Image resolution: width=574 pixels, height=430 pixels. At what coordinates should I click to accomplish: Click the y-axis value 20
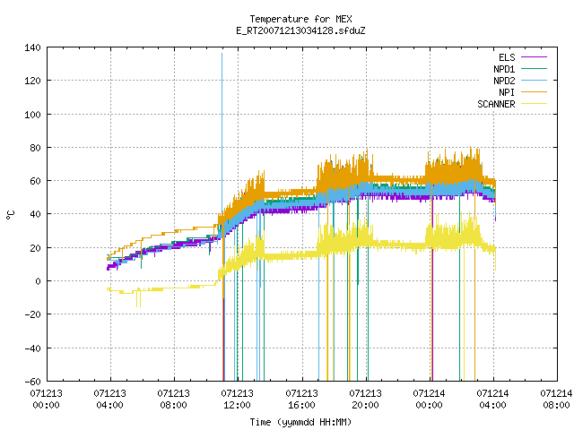click(x=35, y=248)
